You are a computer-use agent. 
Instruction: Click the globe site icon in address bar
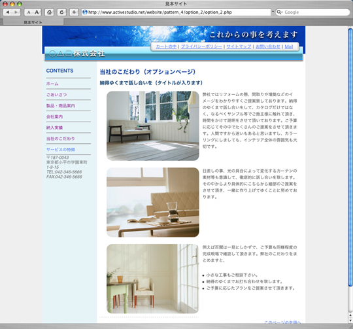coord(85,12)
